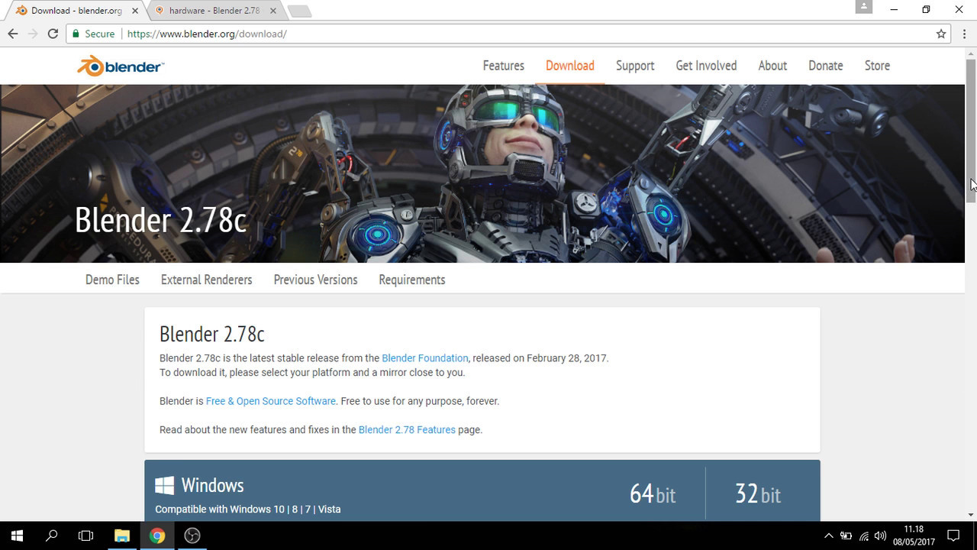The image size is (977, 550).
Task: Open Donate in site navigation
Action: click(x=826, y=66)
